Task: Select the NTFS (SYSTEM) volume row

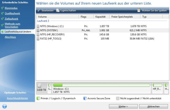Action: (103, 30)
